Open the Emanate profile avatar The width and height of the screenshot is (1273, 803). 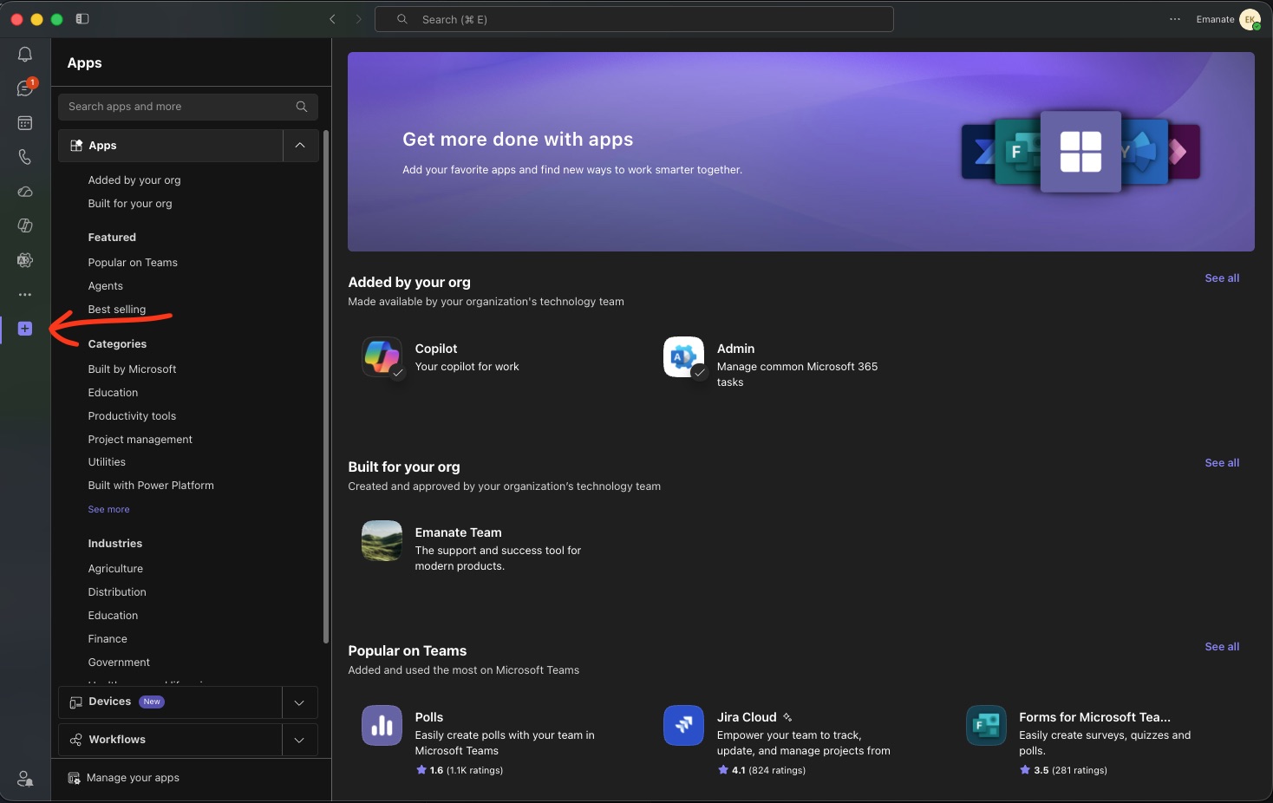tap(1250, 19)
